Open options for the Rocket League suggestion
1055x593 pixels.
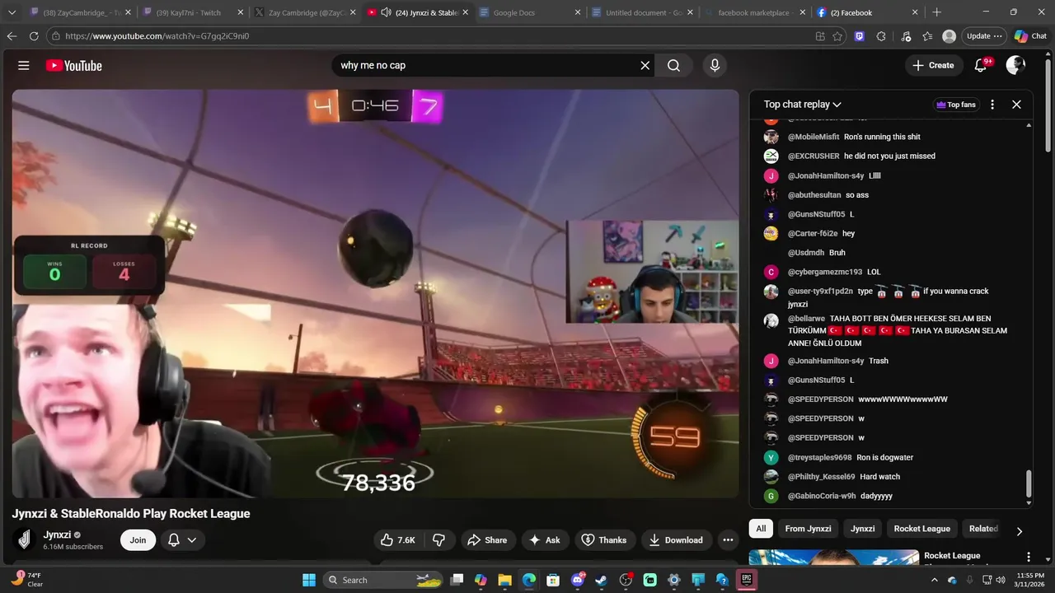point(1028,557)
